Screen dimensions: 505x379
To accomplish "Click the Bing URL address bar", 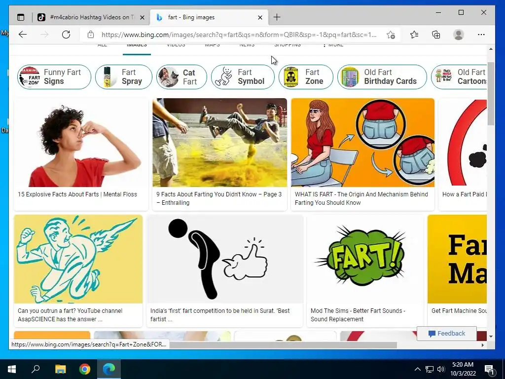I will coord(239,35).
